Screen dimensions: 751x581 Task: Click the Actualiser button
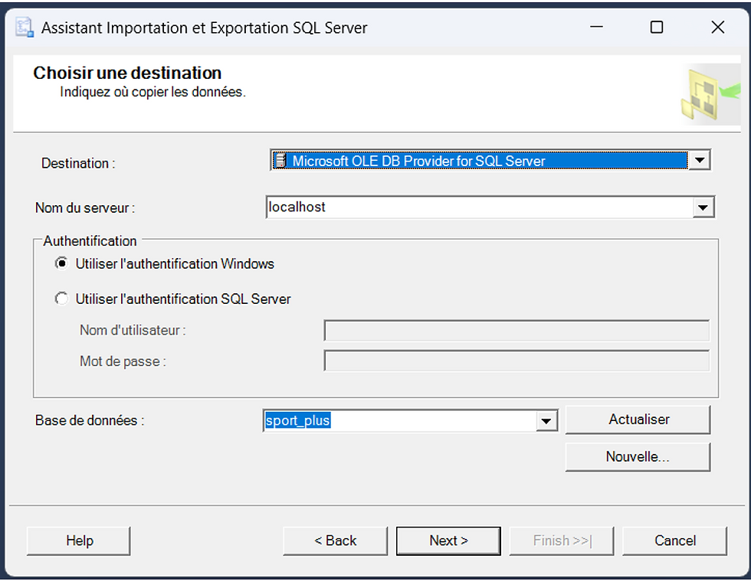(x=638, y=419)
